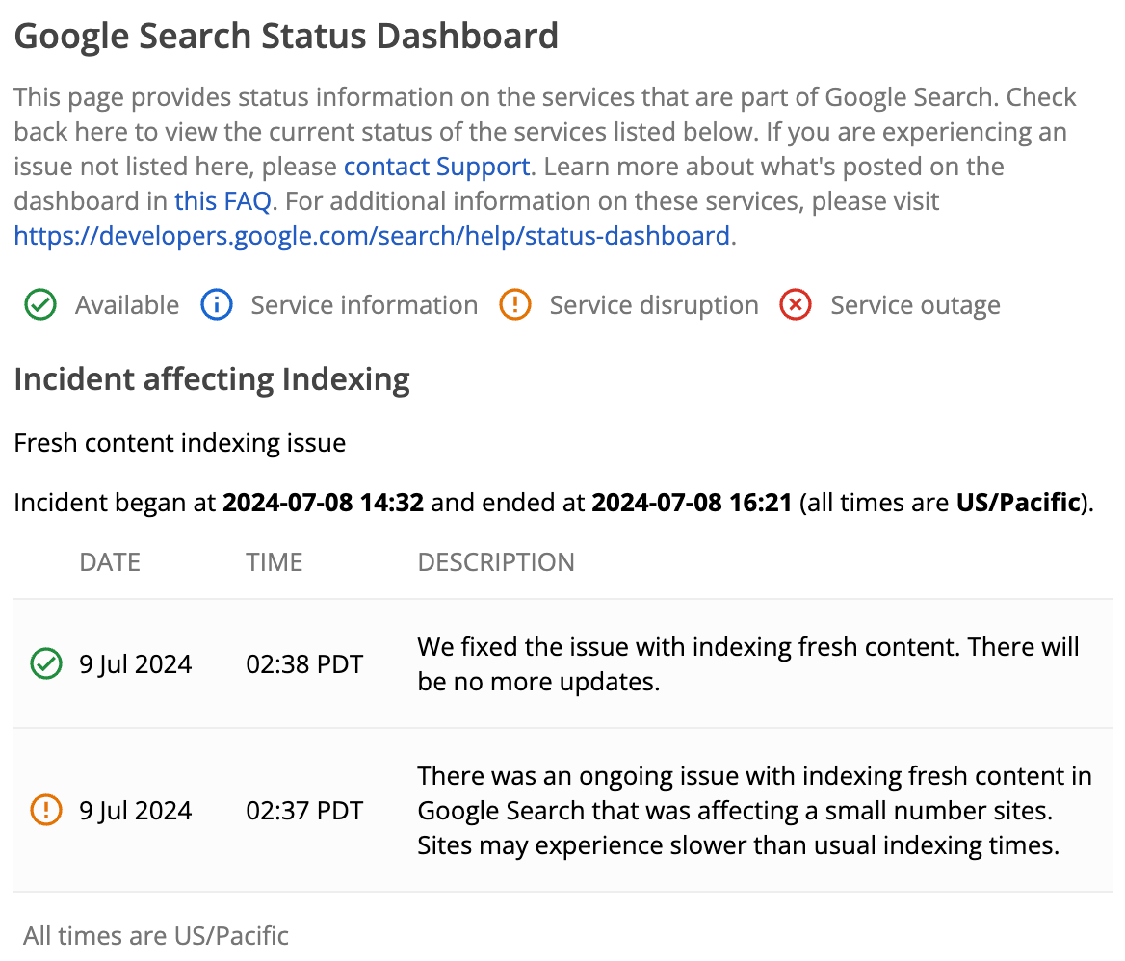
Task: Click the 'Service outage' legend label
Action: coord(915,305)
